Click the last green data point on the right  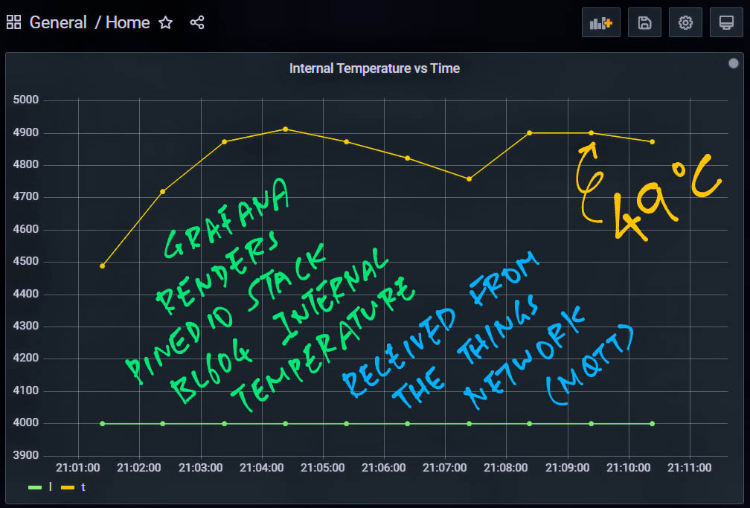coord(652,424)
